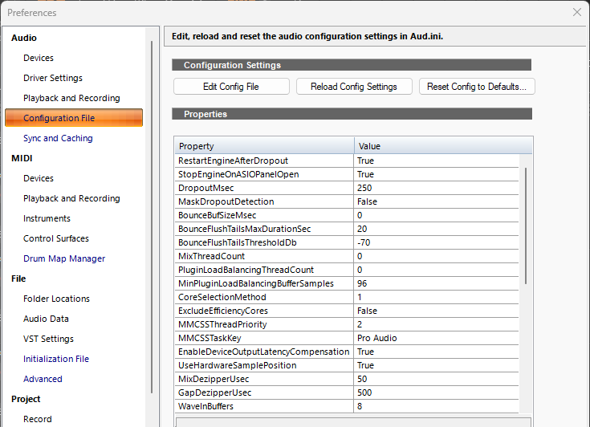Viewport: 590px width, 427px height.
Task: Select Configuration File page
Action: point(74,118)
